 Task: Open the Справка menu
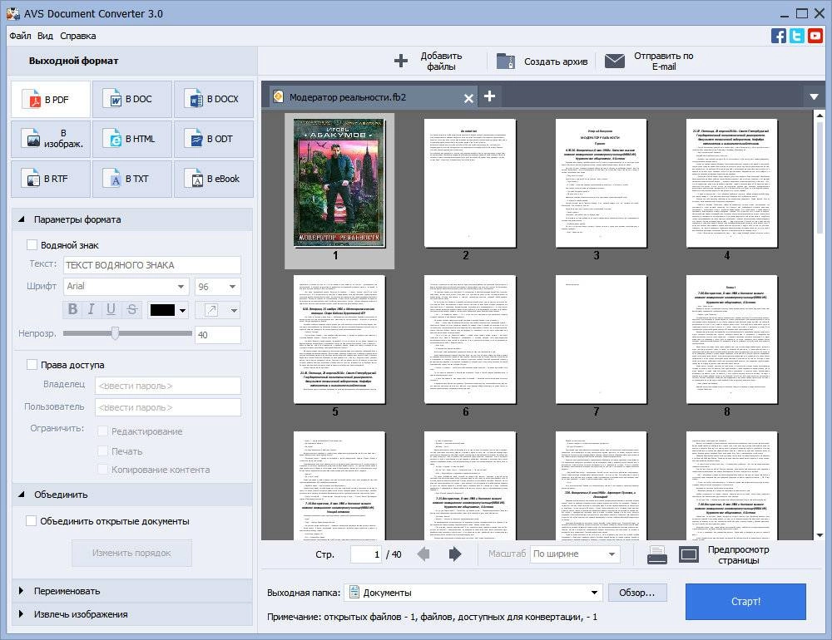coord(78,36)
